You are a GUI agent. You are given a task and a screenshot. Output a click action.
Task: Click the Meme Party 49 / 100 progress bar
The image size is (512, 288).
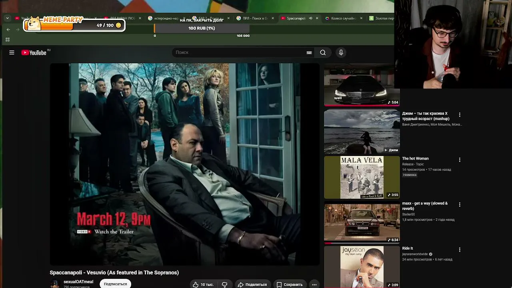(74, 26)
